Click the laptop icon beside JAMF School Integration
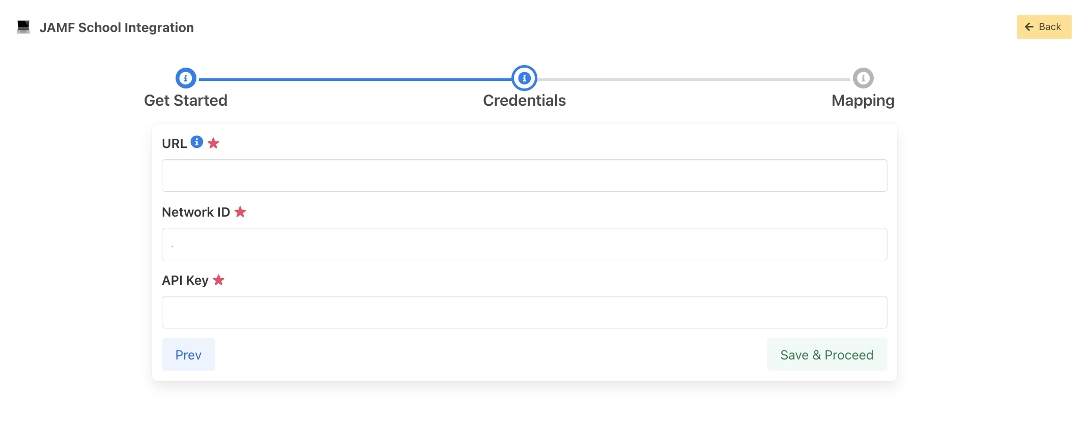 click(23, 27)
